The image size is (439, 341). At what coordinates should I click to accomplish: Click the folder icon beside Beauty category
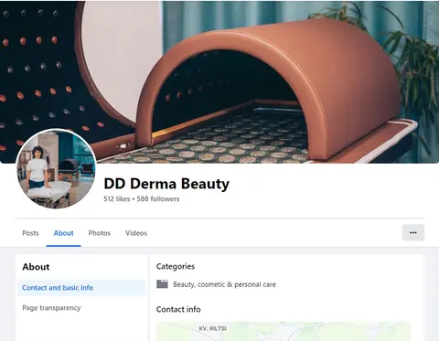click(162, 284)
